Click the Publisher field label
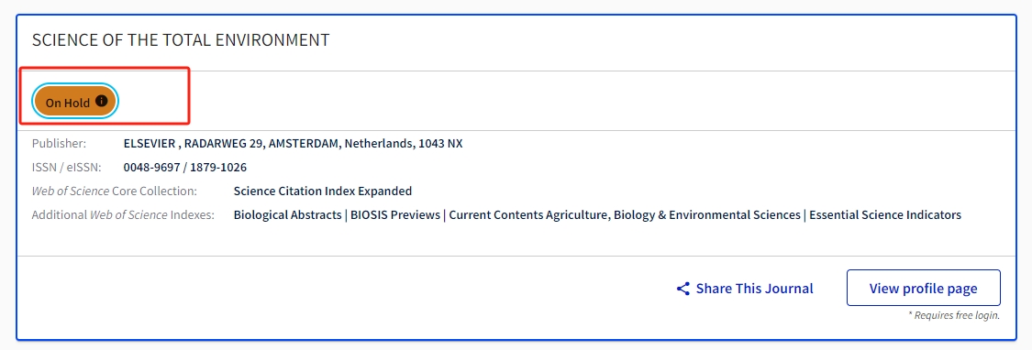 tap(59, 144)
